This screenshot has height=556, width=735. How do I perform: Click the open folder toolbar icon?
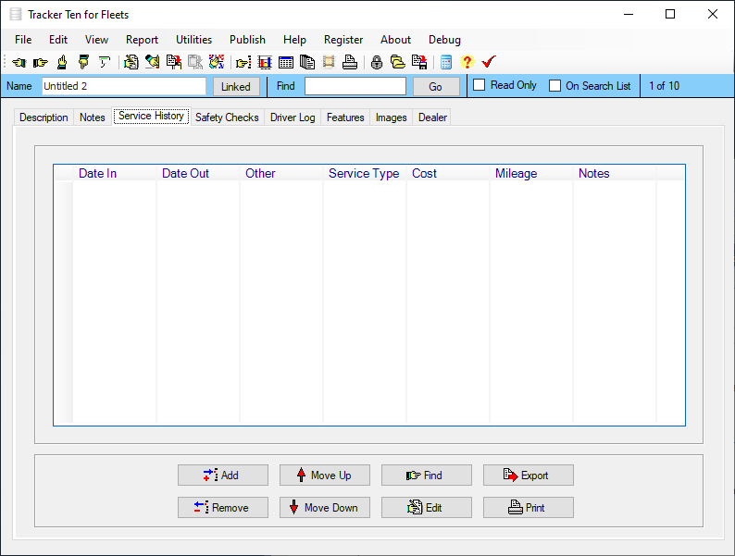(397, 62)
